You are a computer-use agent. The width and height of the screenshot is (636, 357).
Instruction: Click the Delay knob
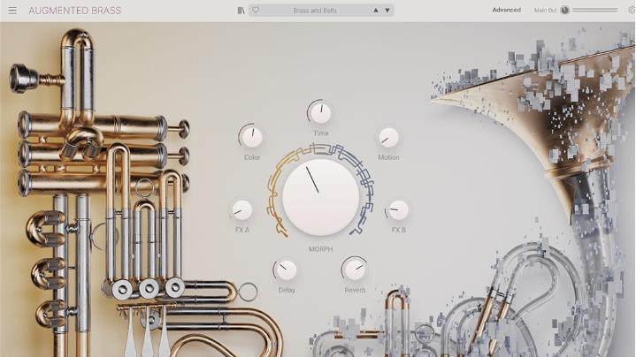[x=286, y=270]
